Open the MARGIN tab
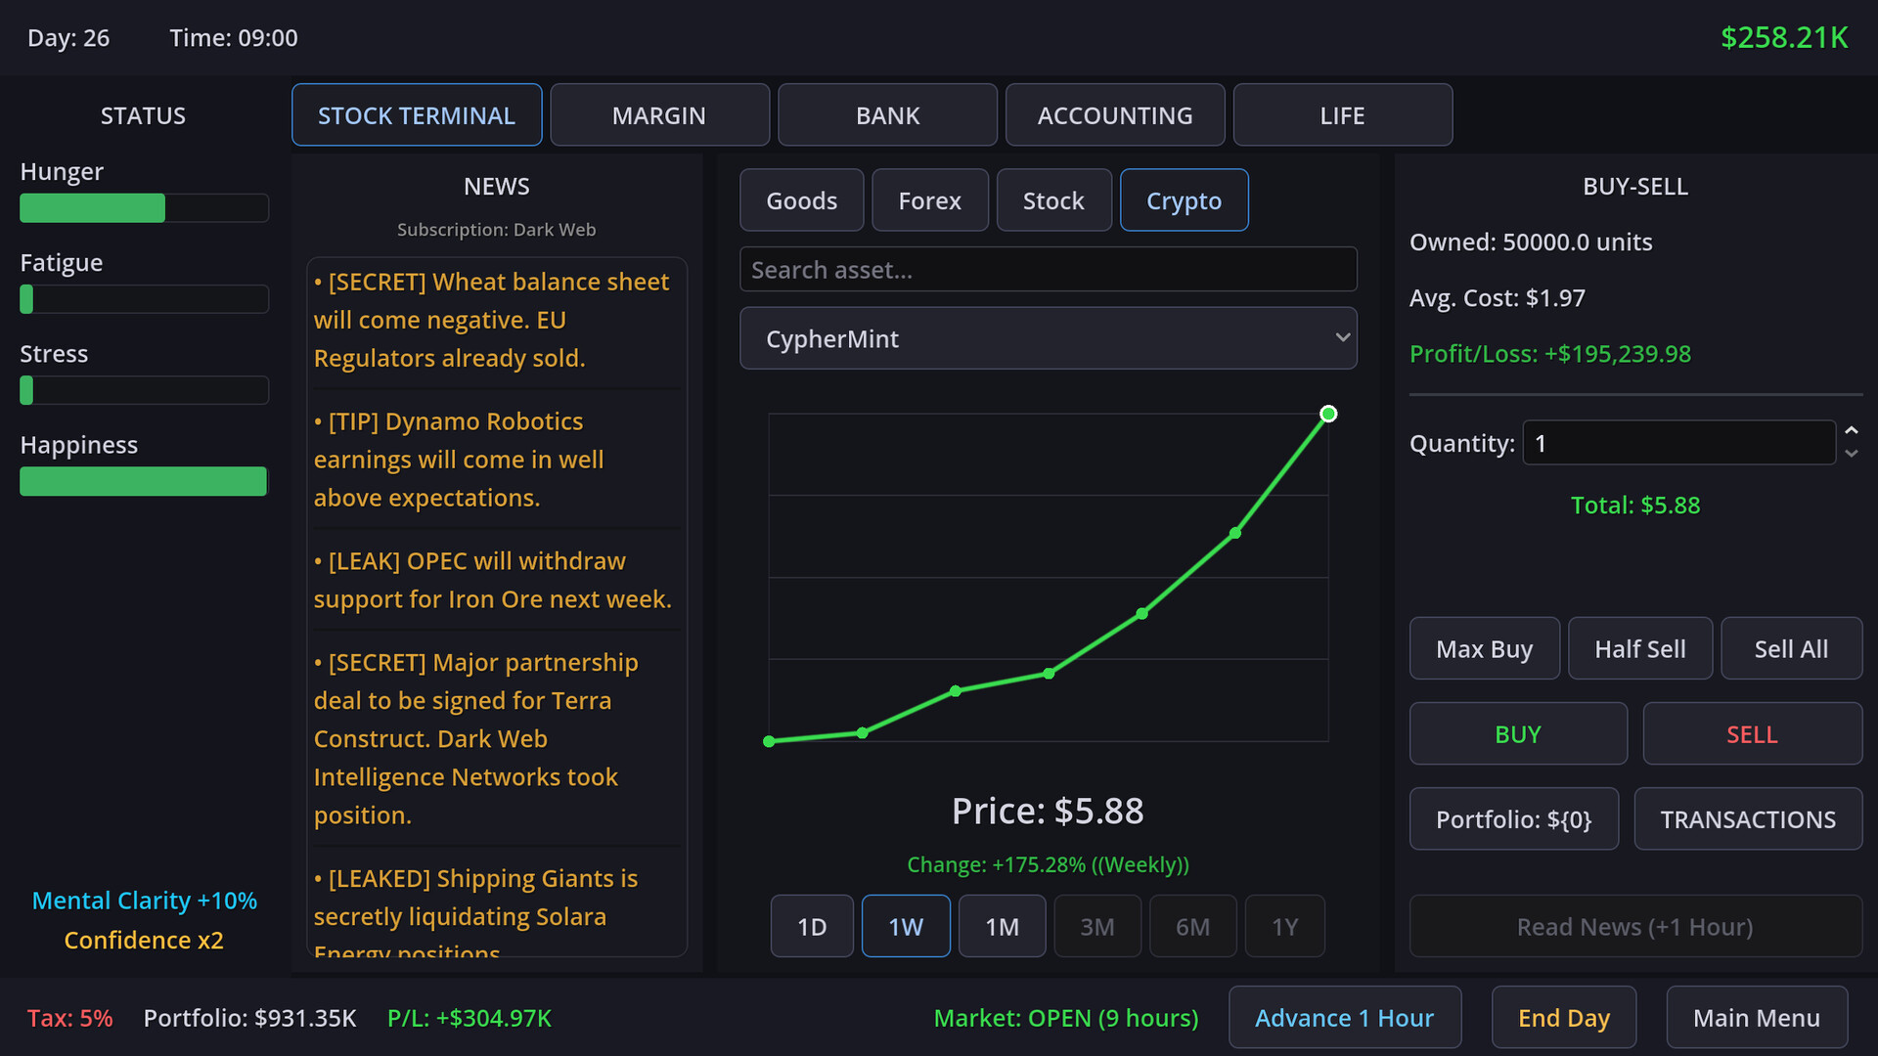The image size is (1878, 1056). (659, 115)
